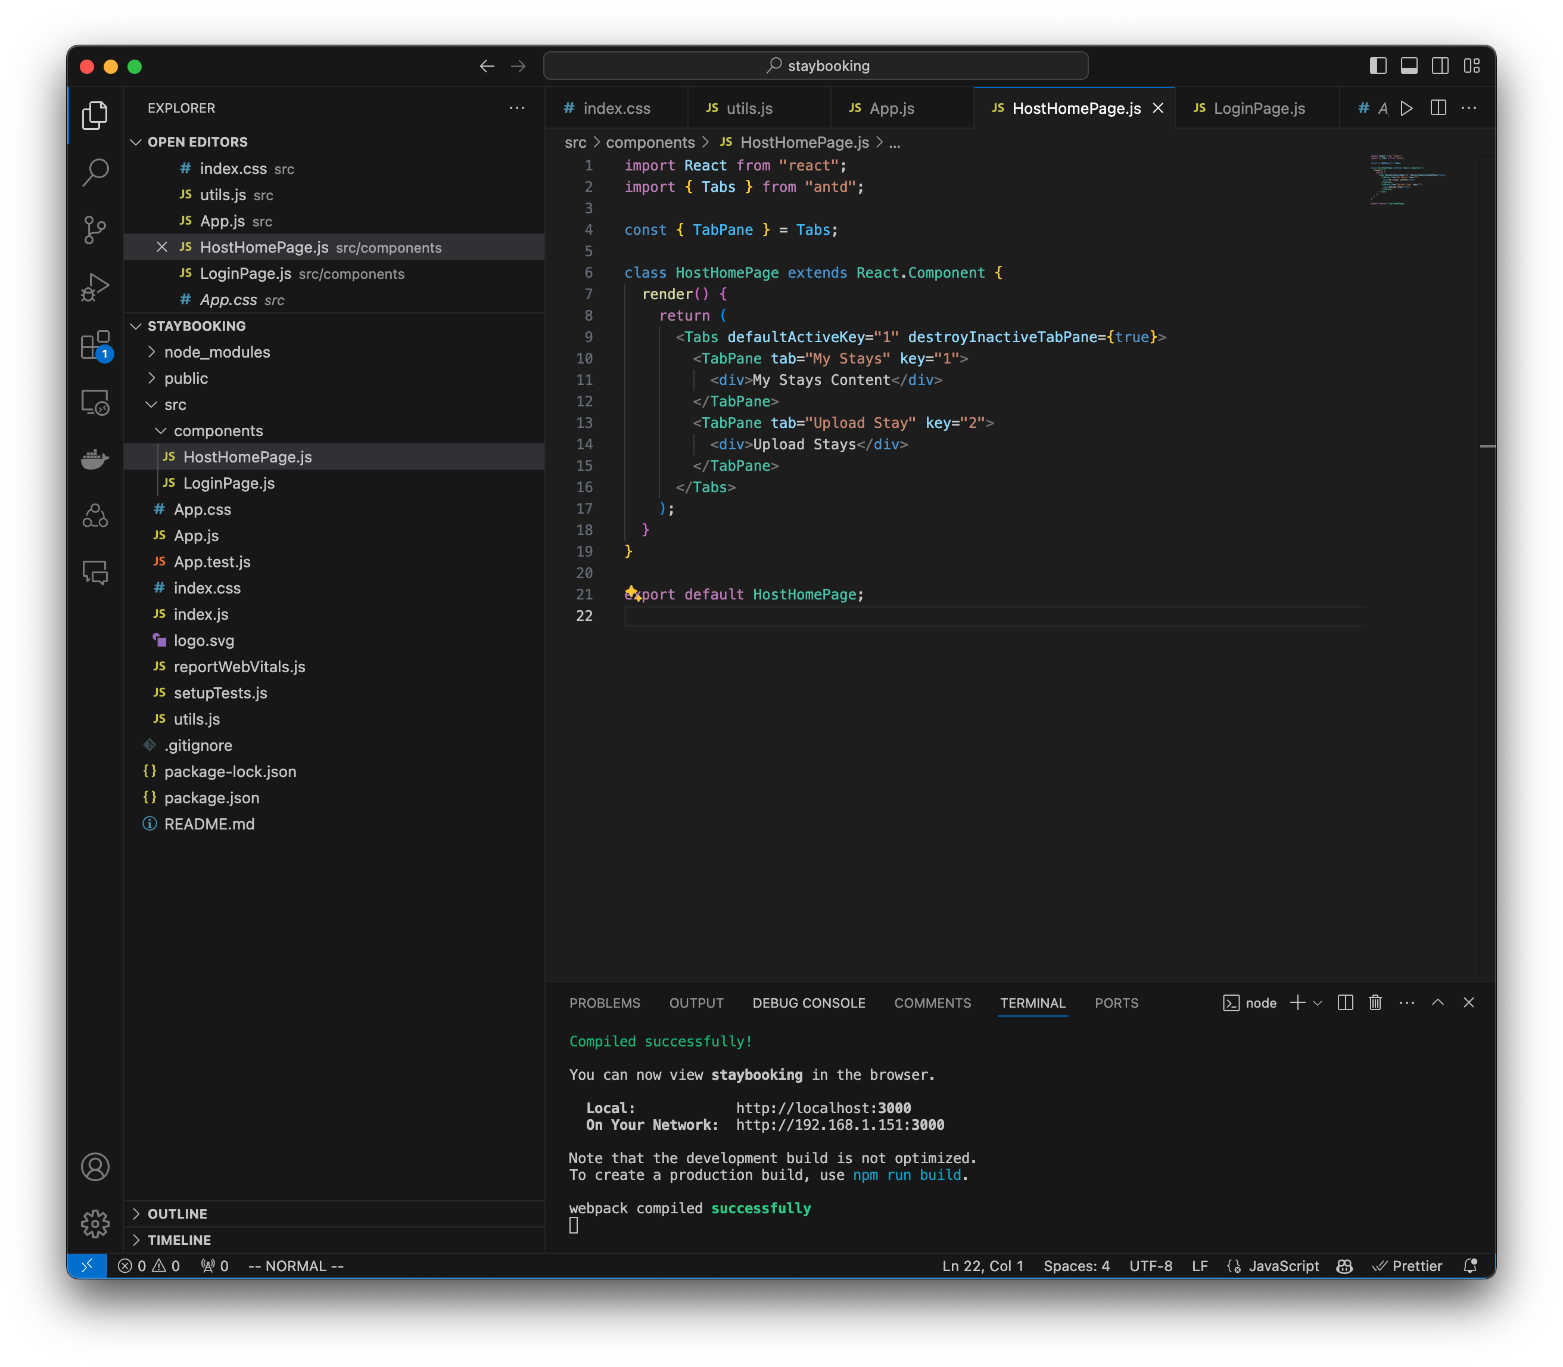Image resolution: width=1563 pixels, height=1367 pixels.
Task: Toggle the primary sidebar visibility
Action: (1377, 66)
